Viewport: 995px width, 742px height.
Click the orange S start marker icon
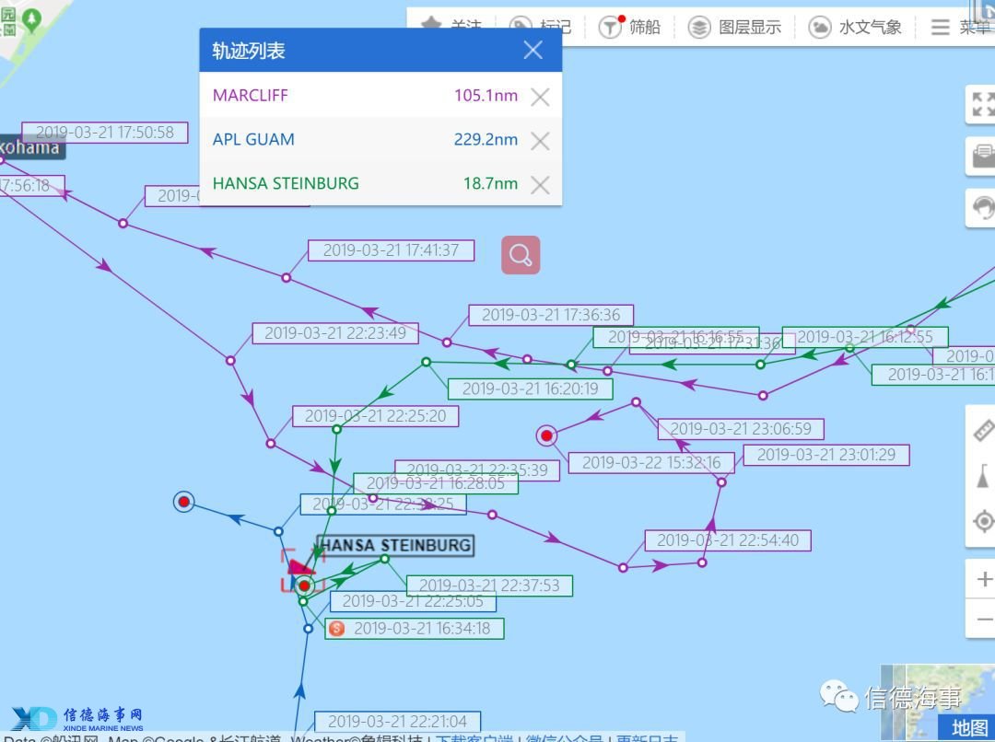pyautogui.click(x=337, y=629)
